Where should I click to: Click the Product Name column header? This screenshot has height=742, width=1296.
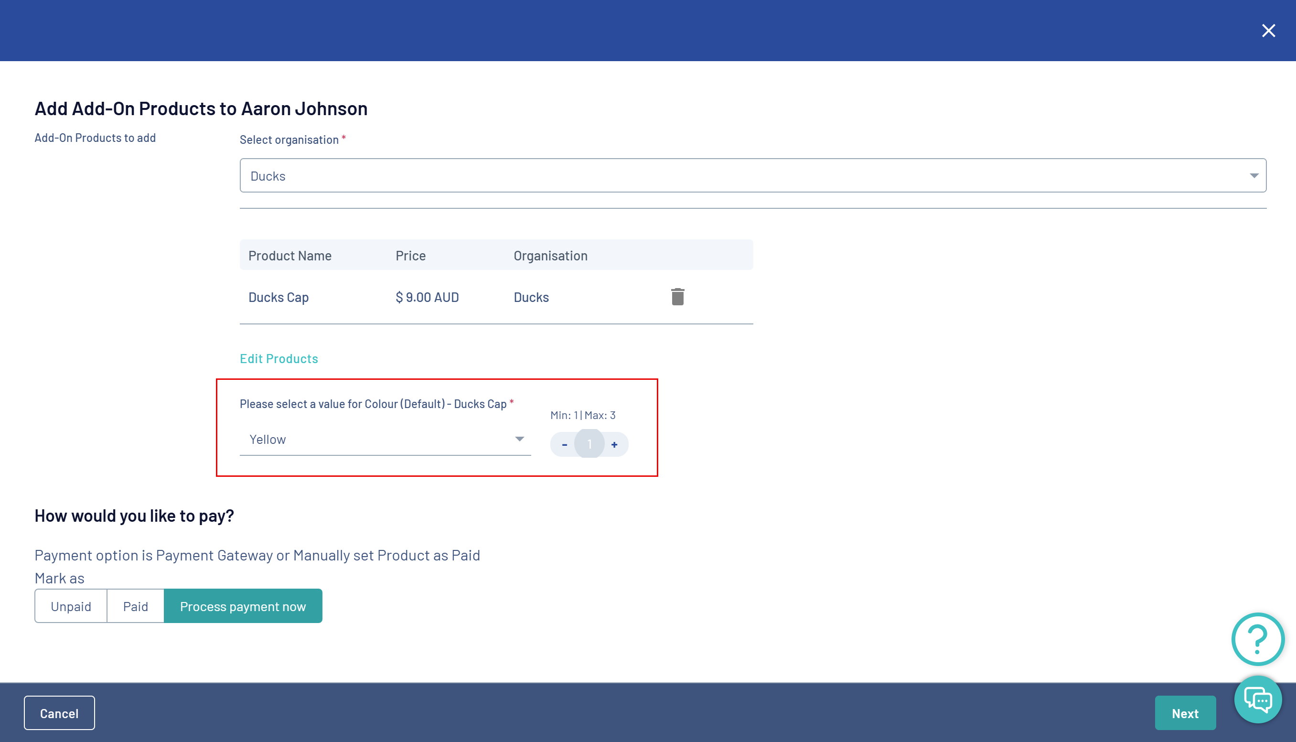pyautogui.click(x=290, y=255)
